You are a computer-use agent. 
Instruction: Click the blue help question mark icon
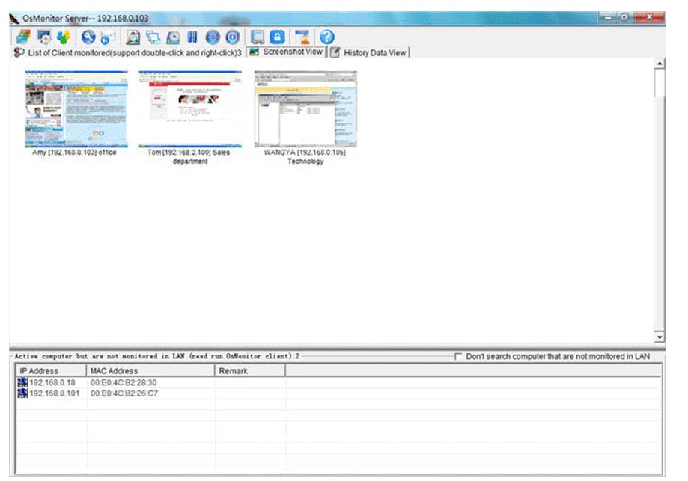click(x=326, y=37)
